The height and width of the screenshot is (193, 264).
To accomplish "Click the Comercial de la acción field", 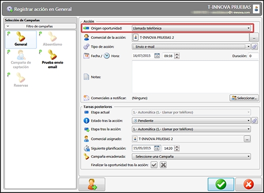I will (x=191, y=37).
